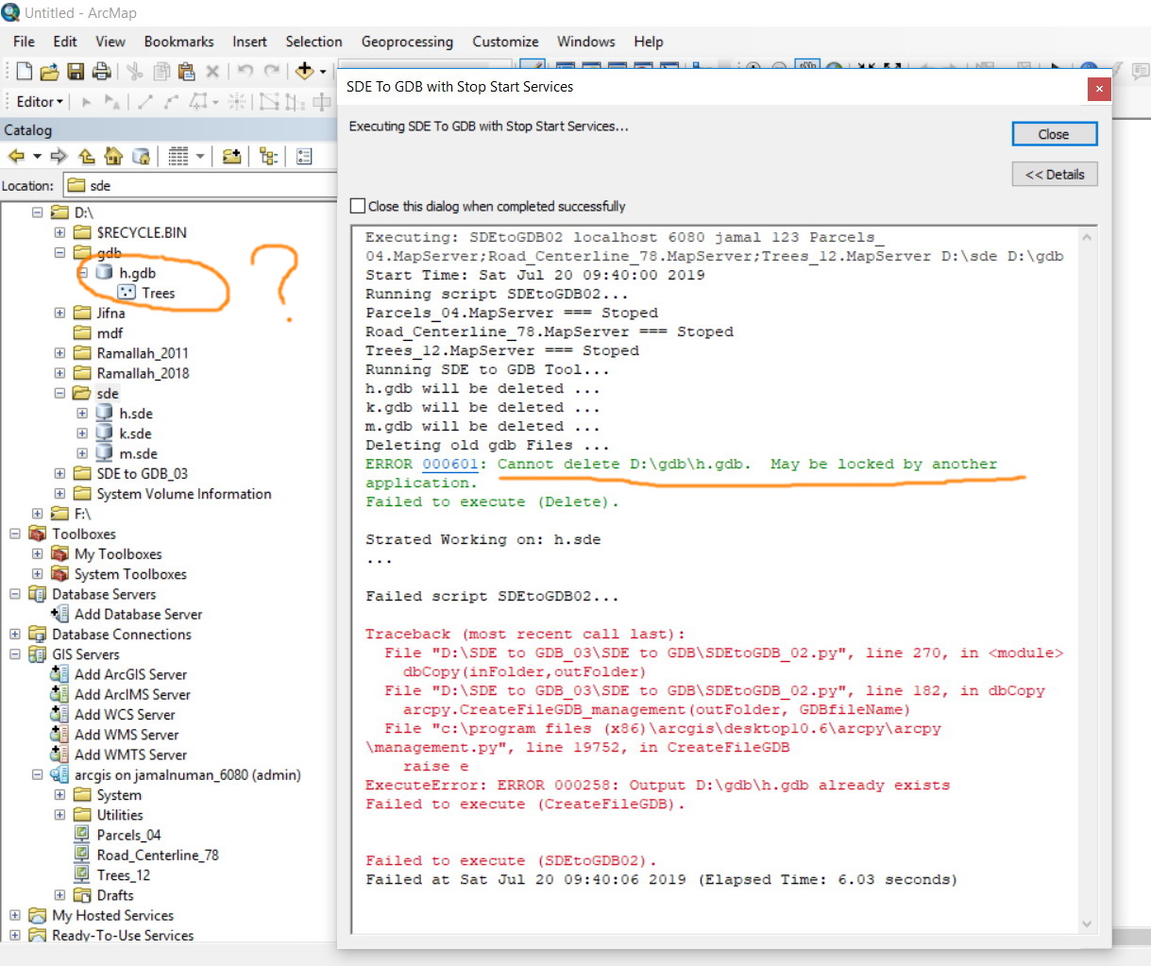Image resolution: width=1151 pixels, height=966 pixels.
Task: Expand the $RECYCLE.BIN folder
Action: [59, 232]
